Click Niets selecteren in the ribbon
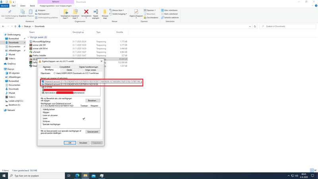Viewport: 318px width, 179px height. (x=169, y=14)
